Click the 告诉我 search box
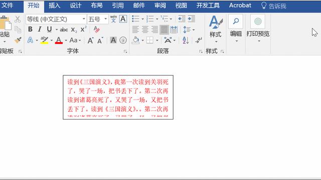The height and width of the screenshot is (180, 321). click(274, 6)
